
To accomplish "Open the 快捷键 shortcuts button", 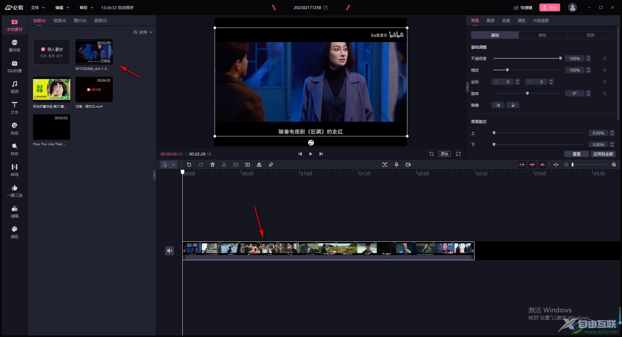I will coord(523,7).
